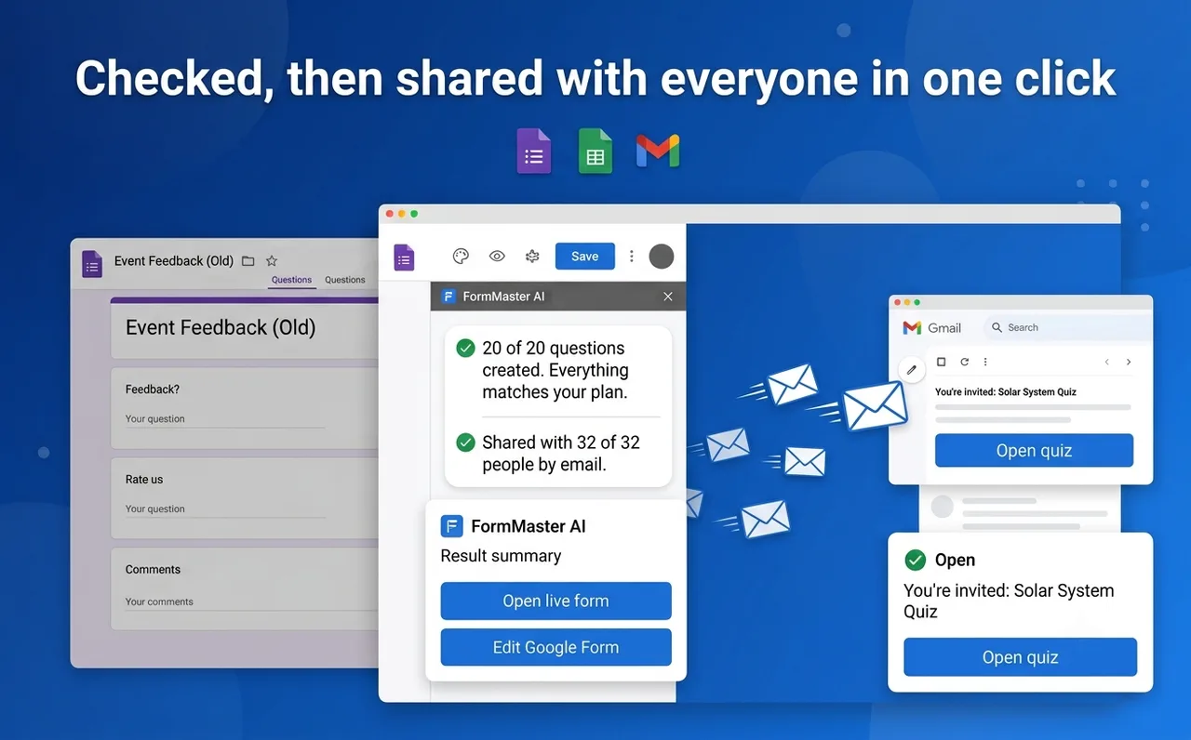The image size is (1191, 740).
Task: Click the green check beside Shared with 32
Action: [x=465, y=443]
